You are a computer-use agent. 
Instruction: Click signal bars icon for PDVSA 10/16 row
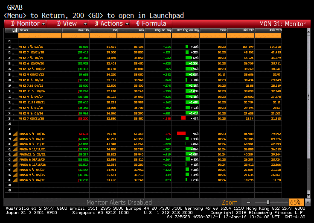[x=15, y=134]
